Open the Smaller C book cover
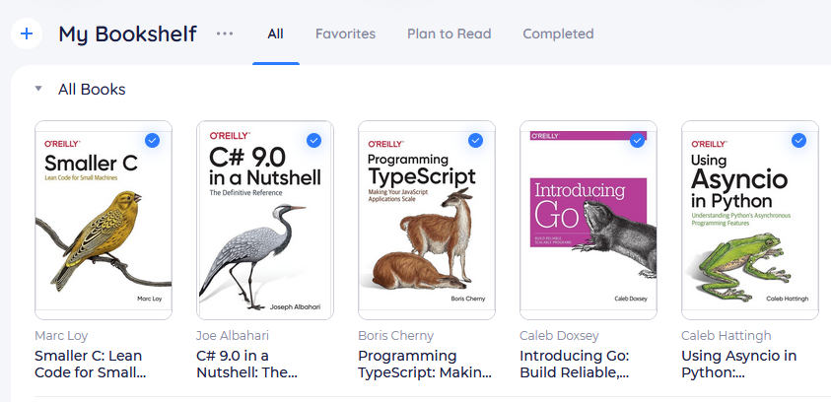The height and width of the screenshot is (402, 831). click(x=104, y=221)
